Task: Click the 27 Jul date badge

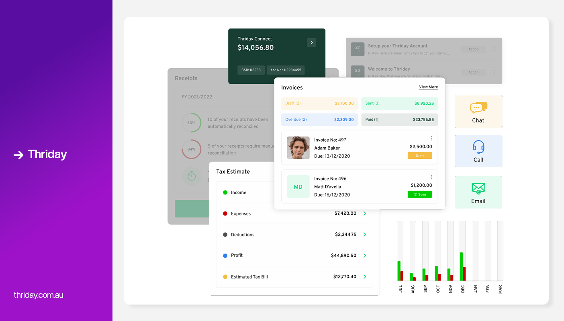Action: coord(358,49)
